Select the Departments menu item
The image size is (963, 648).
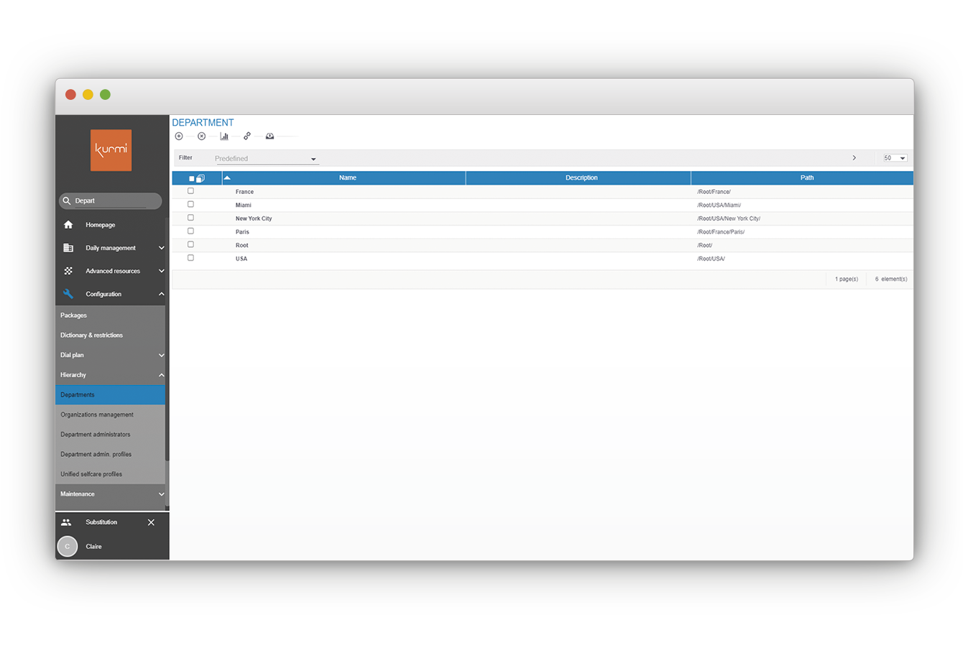click(x=110, y=394)
